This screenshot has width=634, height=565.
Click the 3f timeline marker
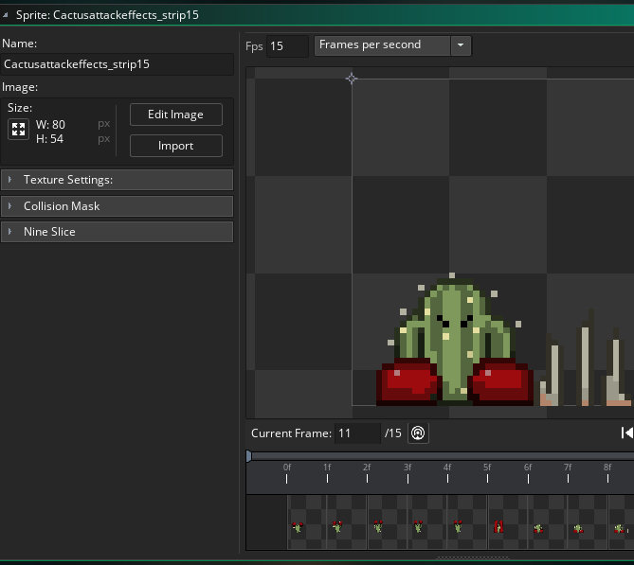[x=408, y=473]
